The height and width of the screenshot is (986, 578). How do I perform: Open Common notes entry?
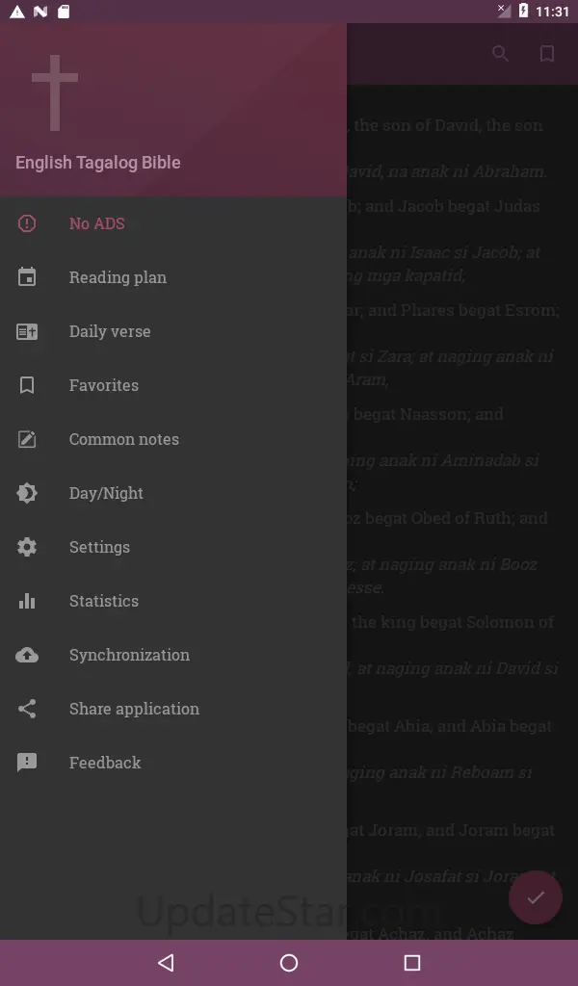pos(124,439)
